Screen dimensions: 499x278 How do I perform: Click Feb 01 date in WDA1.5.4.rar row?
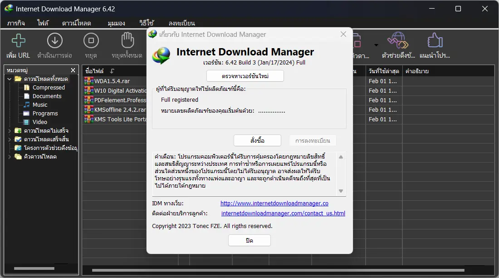point(383,81)
